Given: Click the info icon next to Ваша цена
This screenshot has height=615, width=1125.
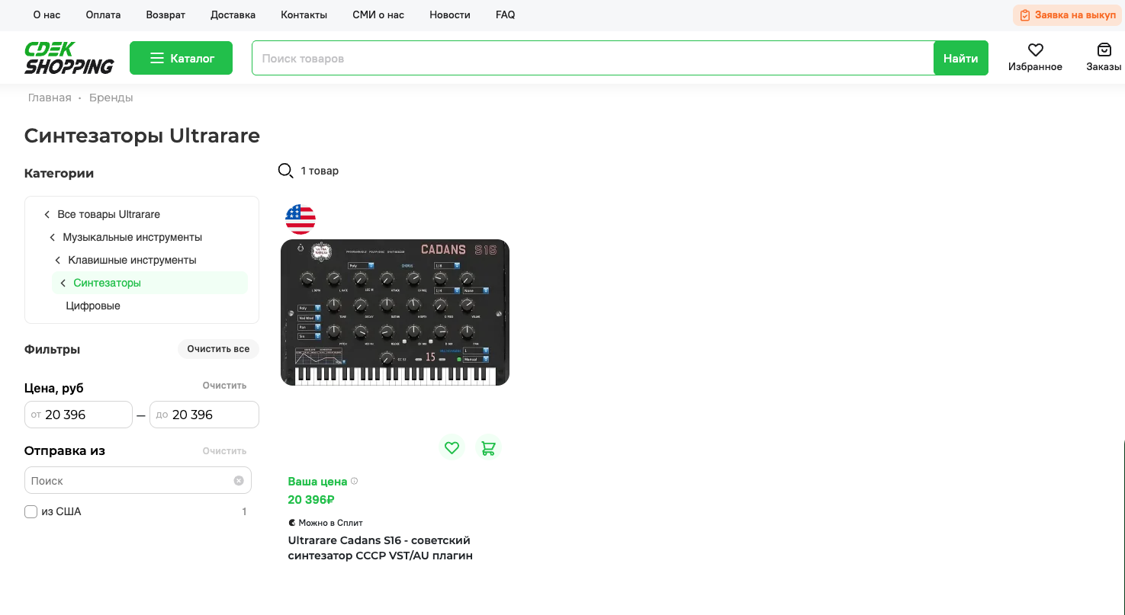Looking at the screenshot, I should pyautogui.click(x=354, y=481).
